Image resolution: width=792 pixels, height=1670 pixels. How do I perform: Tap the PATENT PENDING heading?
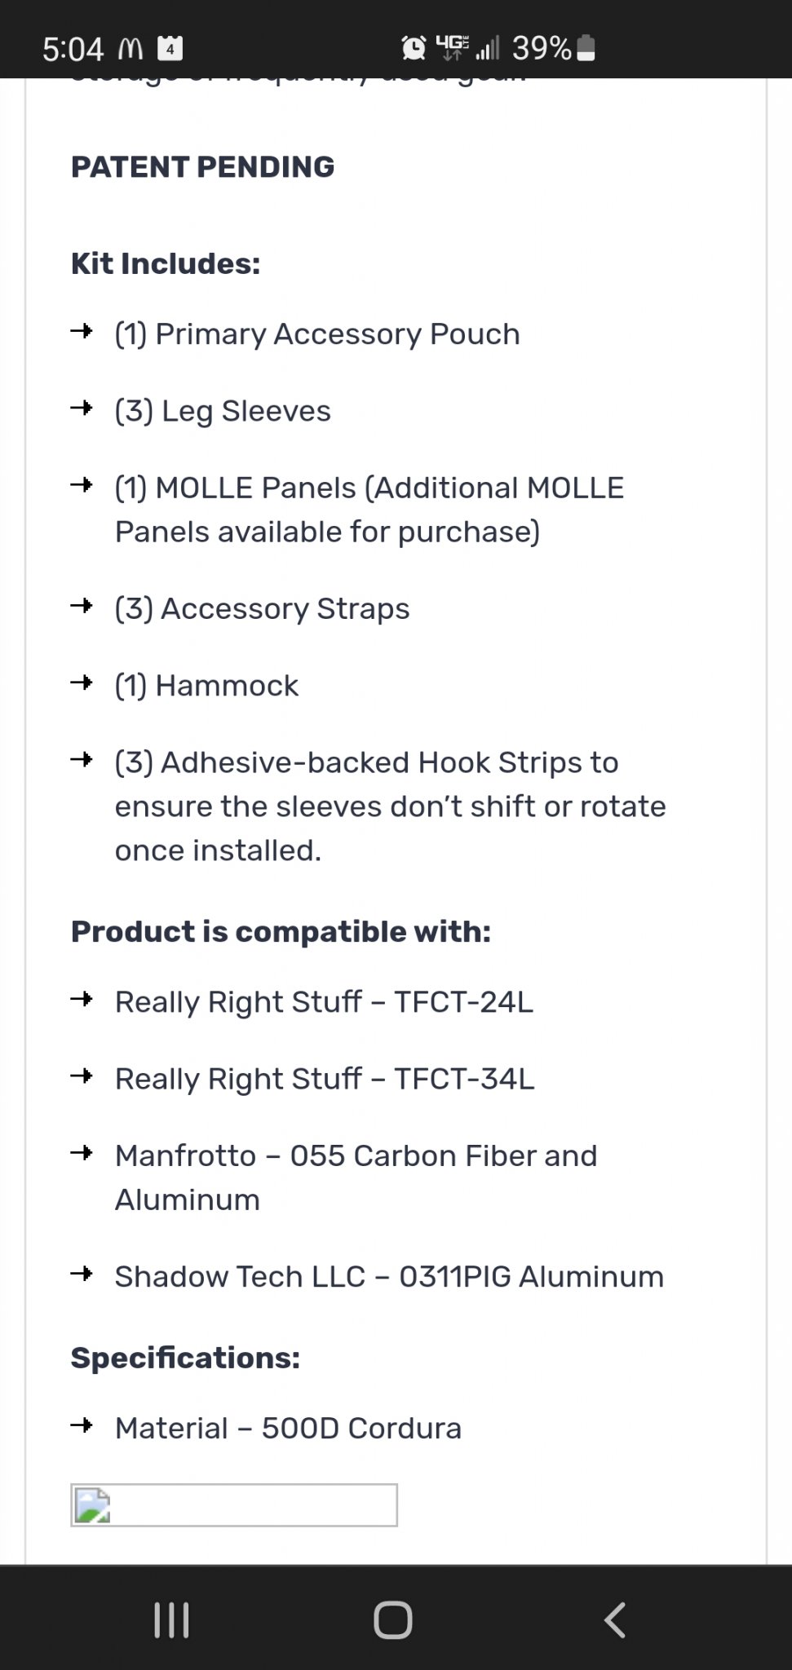click(203, 166)
